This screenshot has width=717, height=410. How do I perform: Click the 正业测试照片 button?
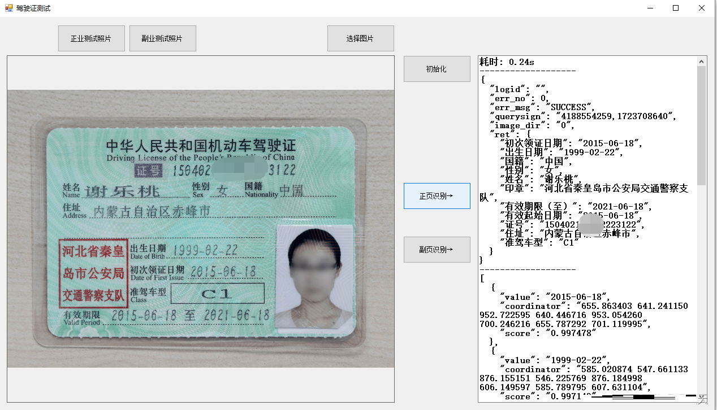(91, 38)
